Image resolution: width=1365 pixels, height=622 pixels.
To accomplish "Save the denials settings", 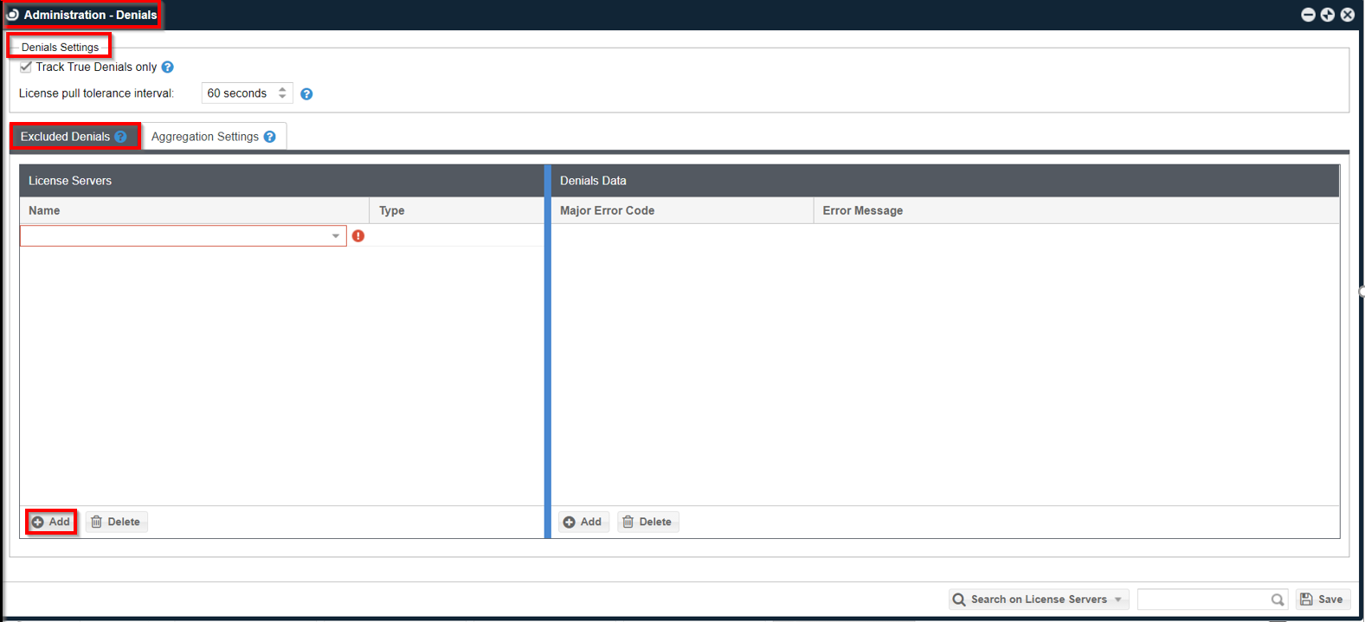I will click(x=1323, y=600).
